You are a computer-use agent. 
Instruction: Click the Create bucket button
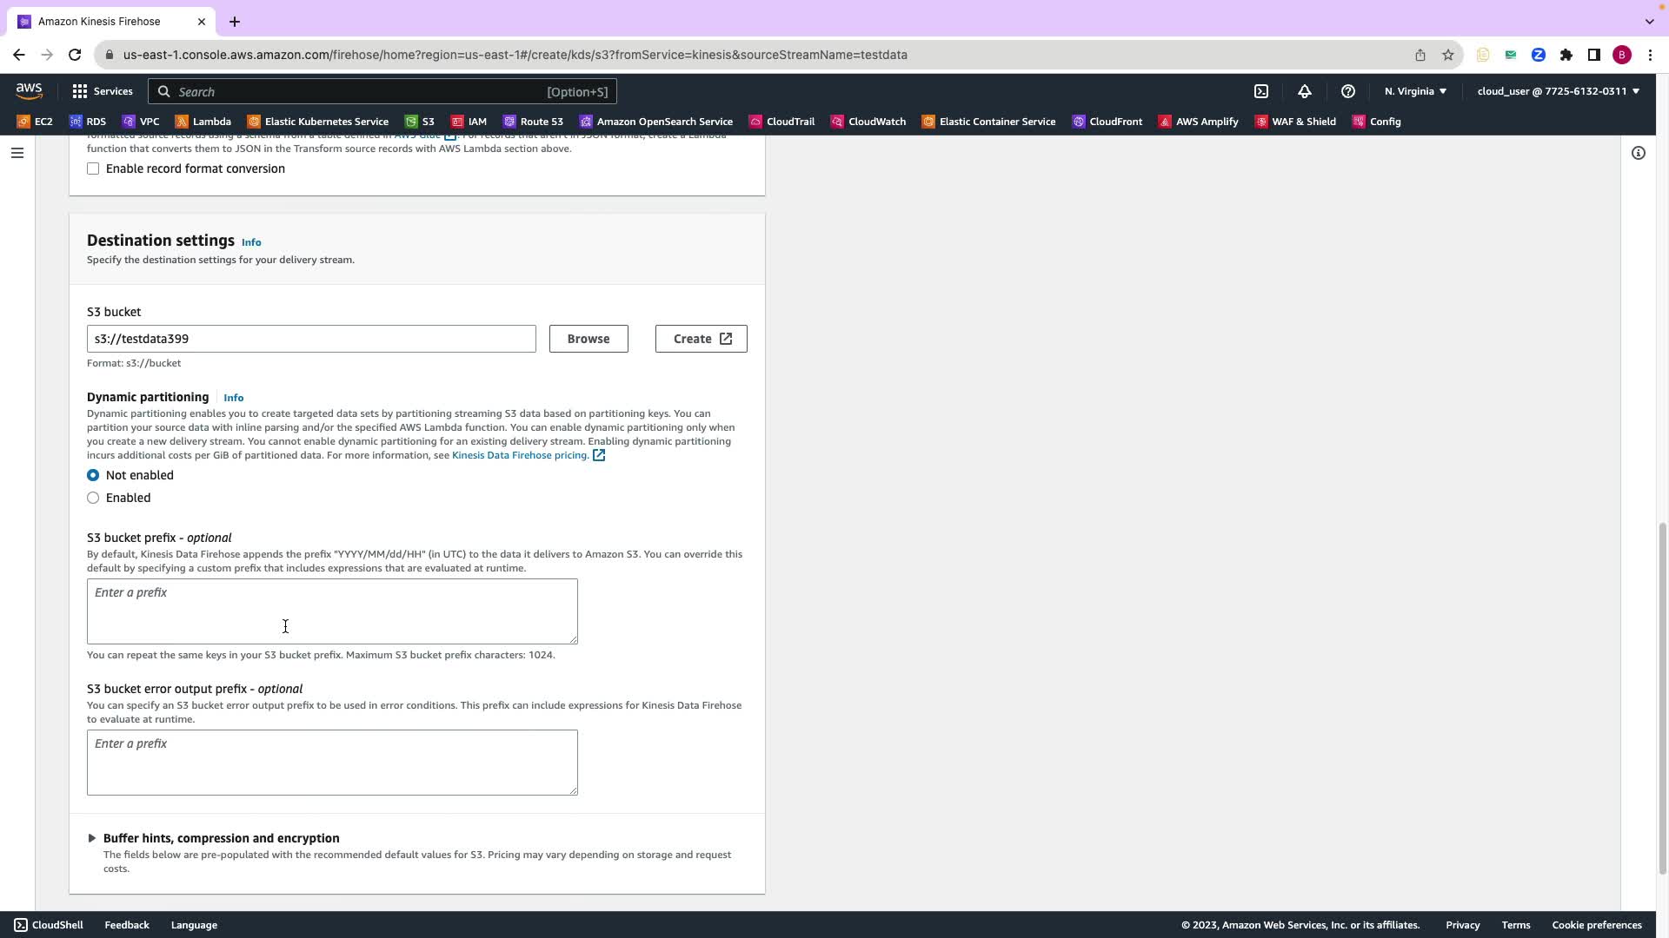[701, 339]
